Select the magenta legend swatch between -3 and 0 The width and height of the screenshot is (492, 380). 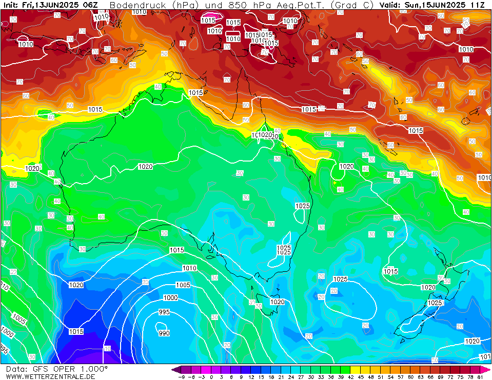206,370
